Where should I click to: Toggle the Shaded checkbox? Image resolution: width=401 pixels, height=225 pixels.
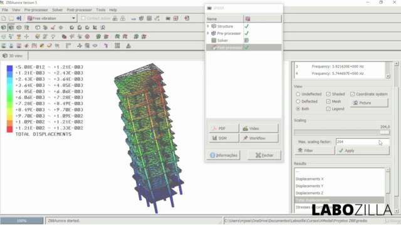pyautogui.click(x=328, y=94)
